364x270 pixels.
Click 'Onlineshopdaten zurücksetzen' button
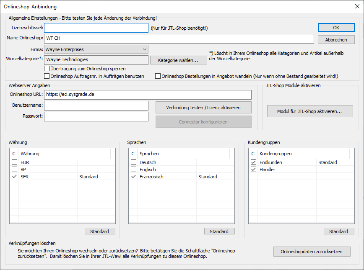point(312,252)
